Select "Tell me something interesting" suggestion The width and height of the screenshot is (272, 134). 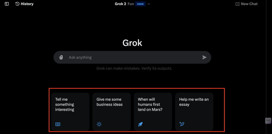coord(70,111)
